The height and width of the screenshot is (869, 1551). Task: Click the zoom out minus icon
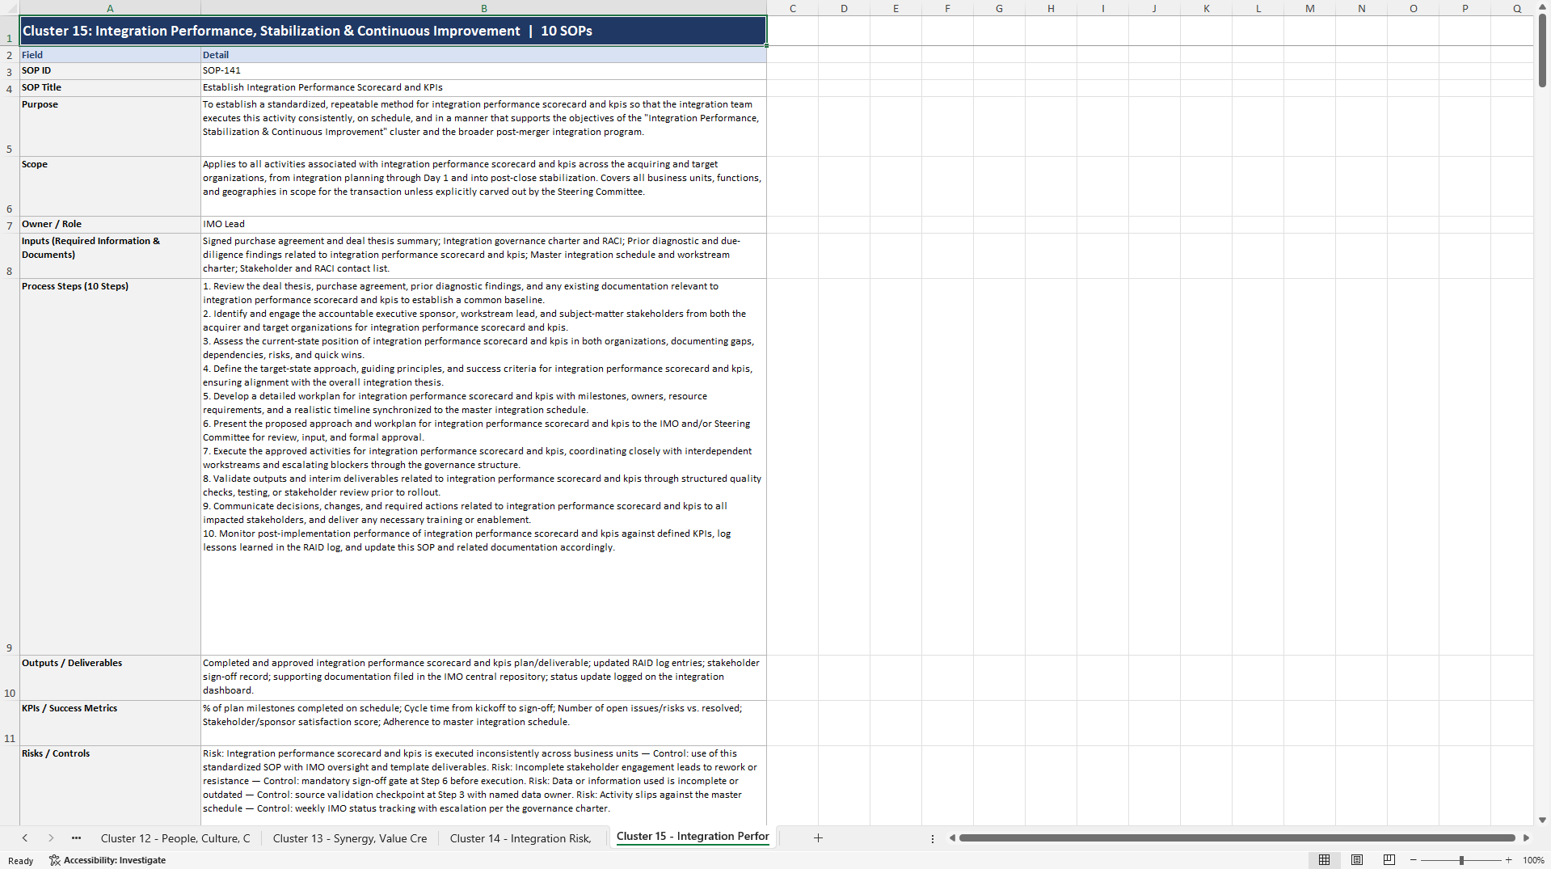click(1414, 860)
